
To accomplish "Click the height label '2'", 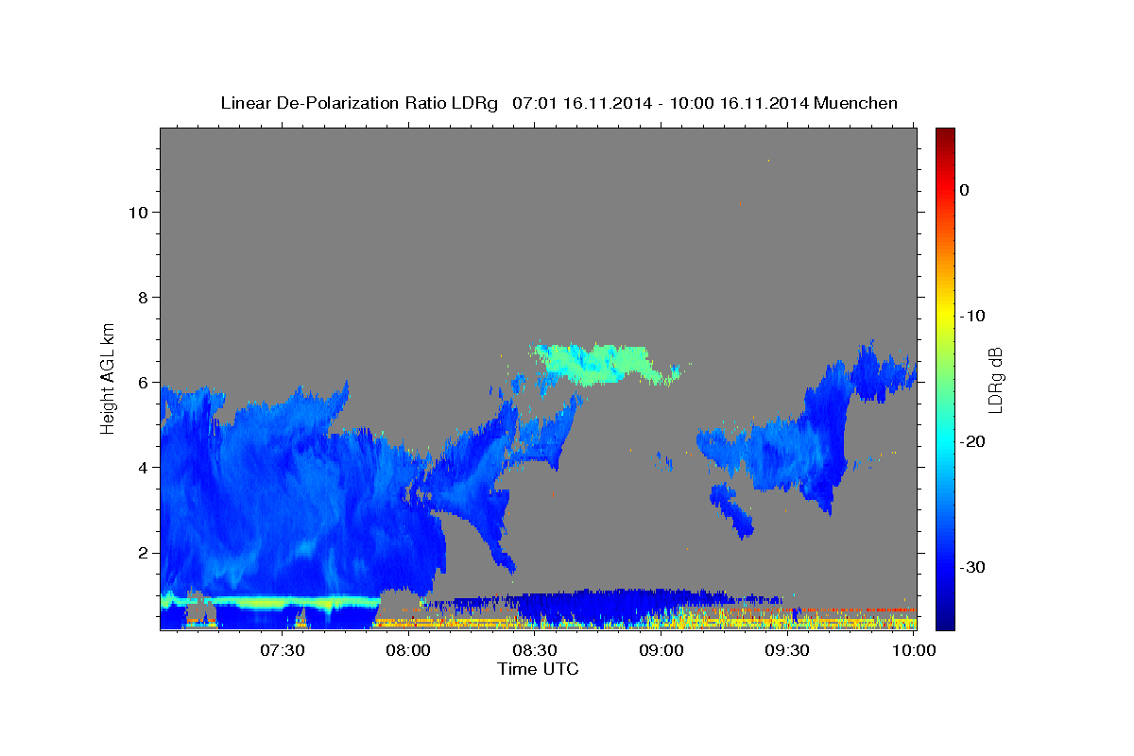I will click(142, 553).
